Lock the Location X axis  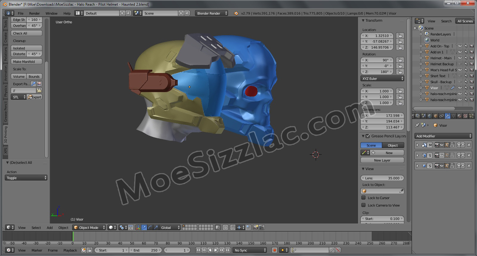pyautogui.click(x=400, y=36)
